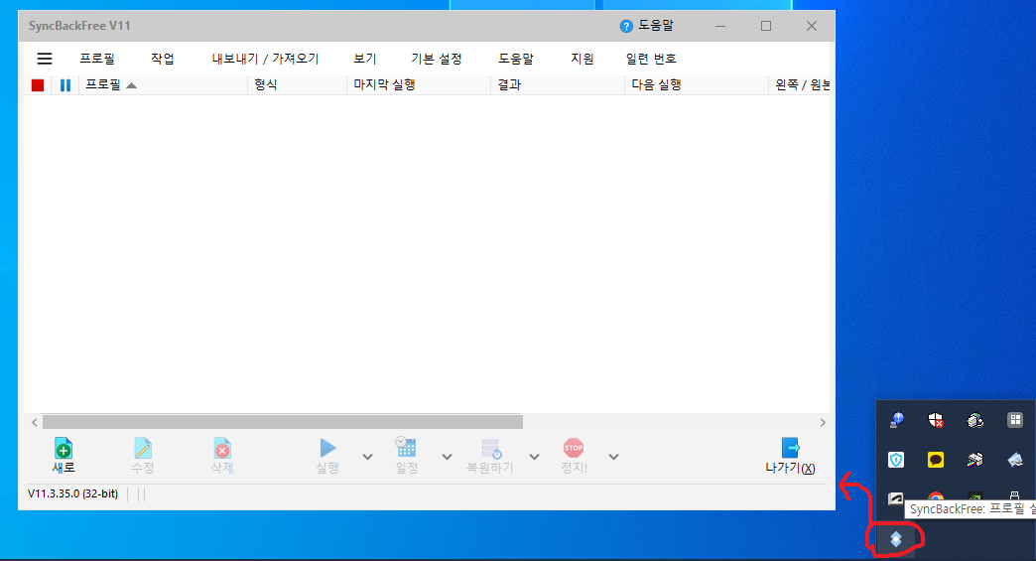Open the 일련 번호 menu
This screenshot has height=561, width=1036.
(x=651, y=59)
